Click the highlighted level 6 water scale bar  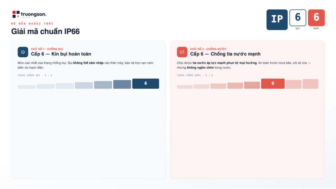pyautogui.click(x=273, y=83)
